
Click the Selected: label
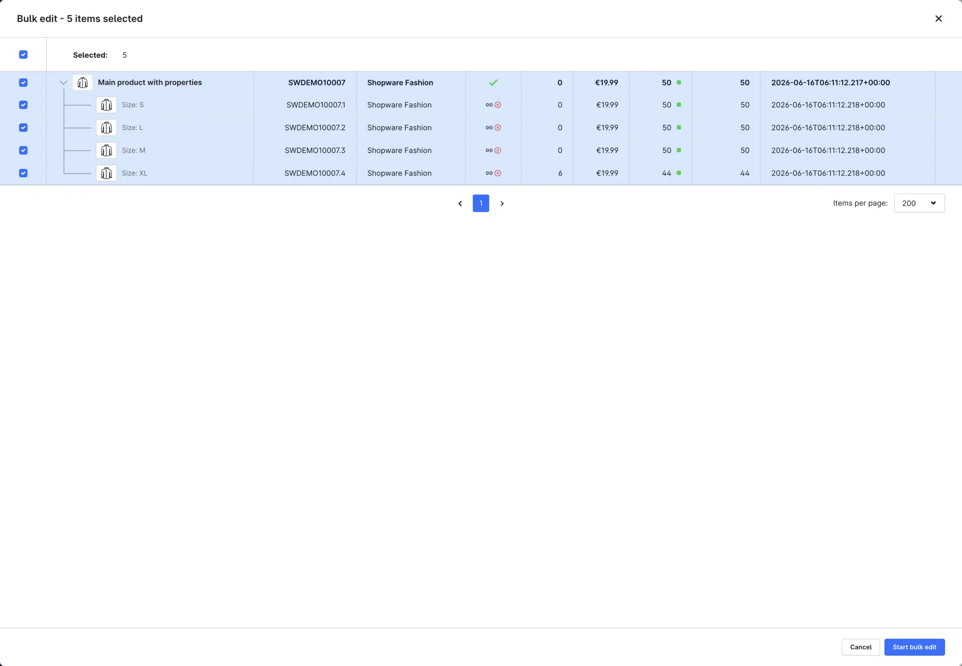tap(90, 55)
